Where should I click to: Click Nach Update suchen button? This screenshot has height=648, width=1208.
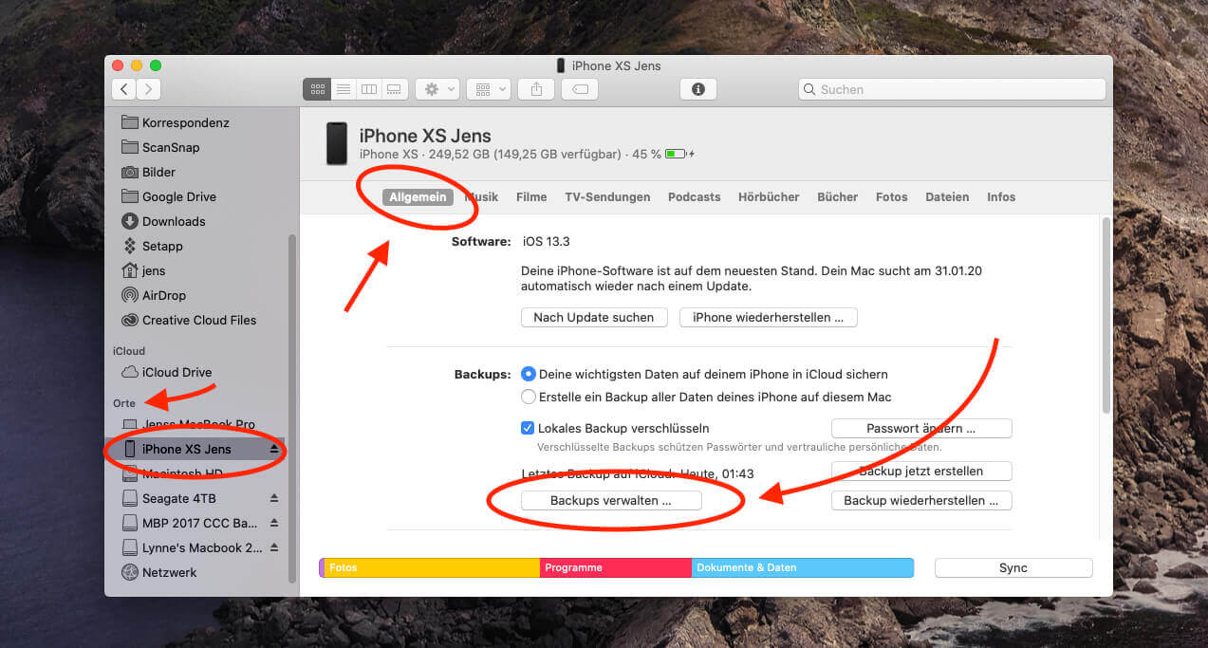(593, 317)
